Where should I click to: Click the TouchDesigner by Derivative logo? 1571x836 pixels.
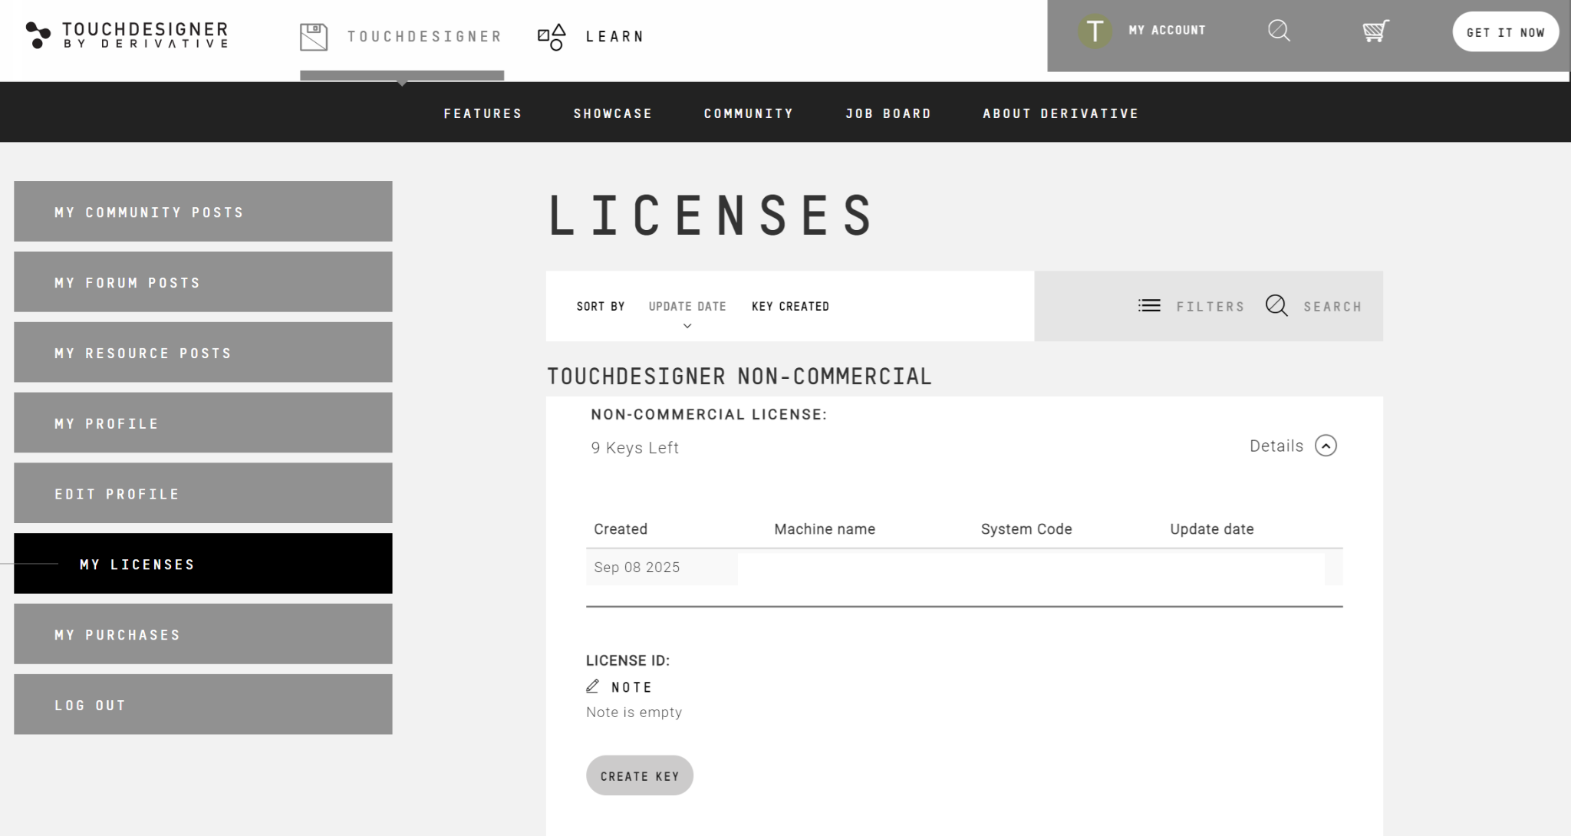pos(127,35)
